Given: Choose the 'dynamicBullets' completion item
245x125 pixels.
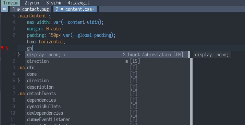Looking at the screenshot, I should click(107, 107).
